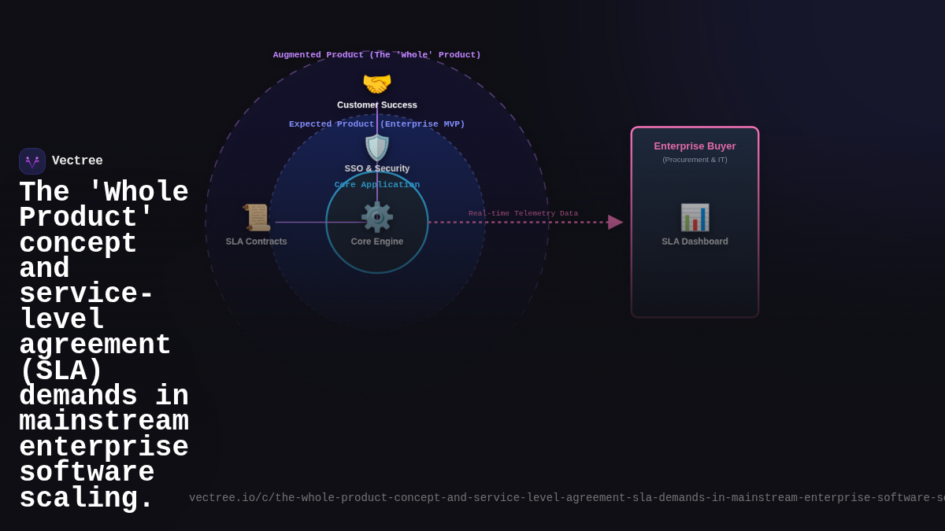Viewport: 945px width, 531px height.
Task: Click the SLA Dashboard bar chart icon
Action: [x=695, y=216]
